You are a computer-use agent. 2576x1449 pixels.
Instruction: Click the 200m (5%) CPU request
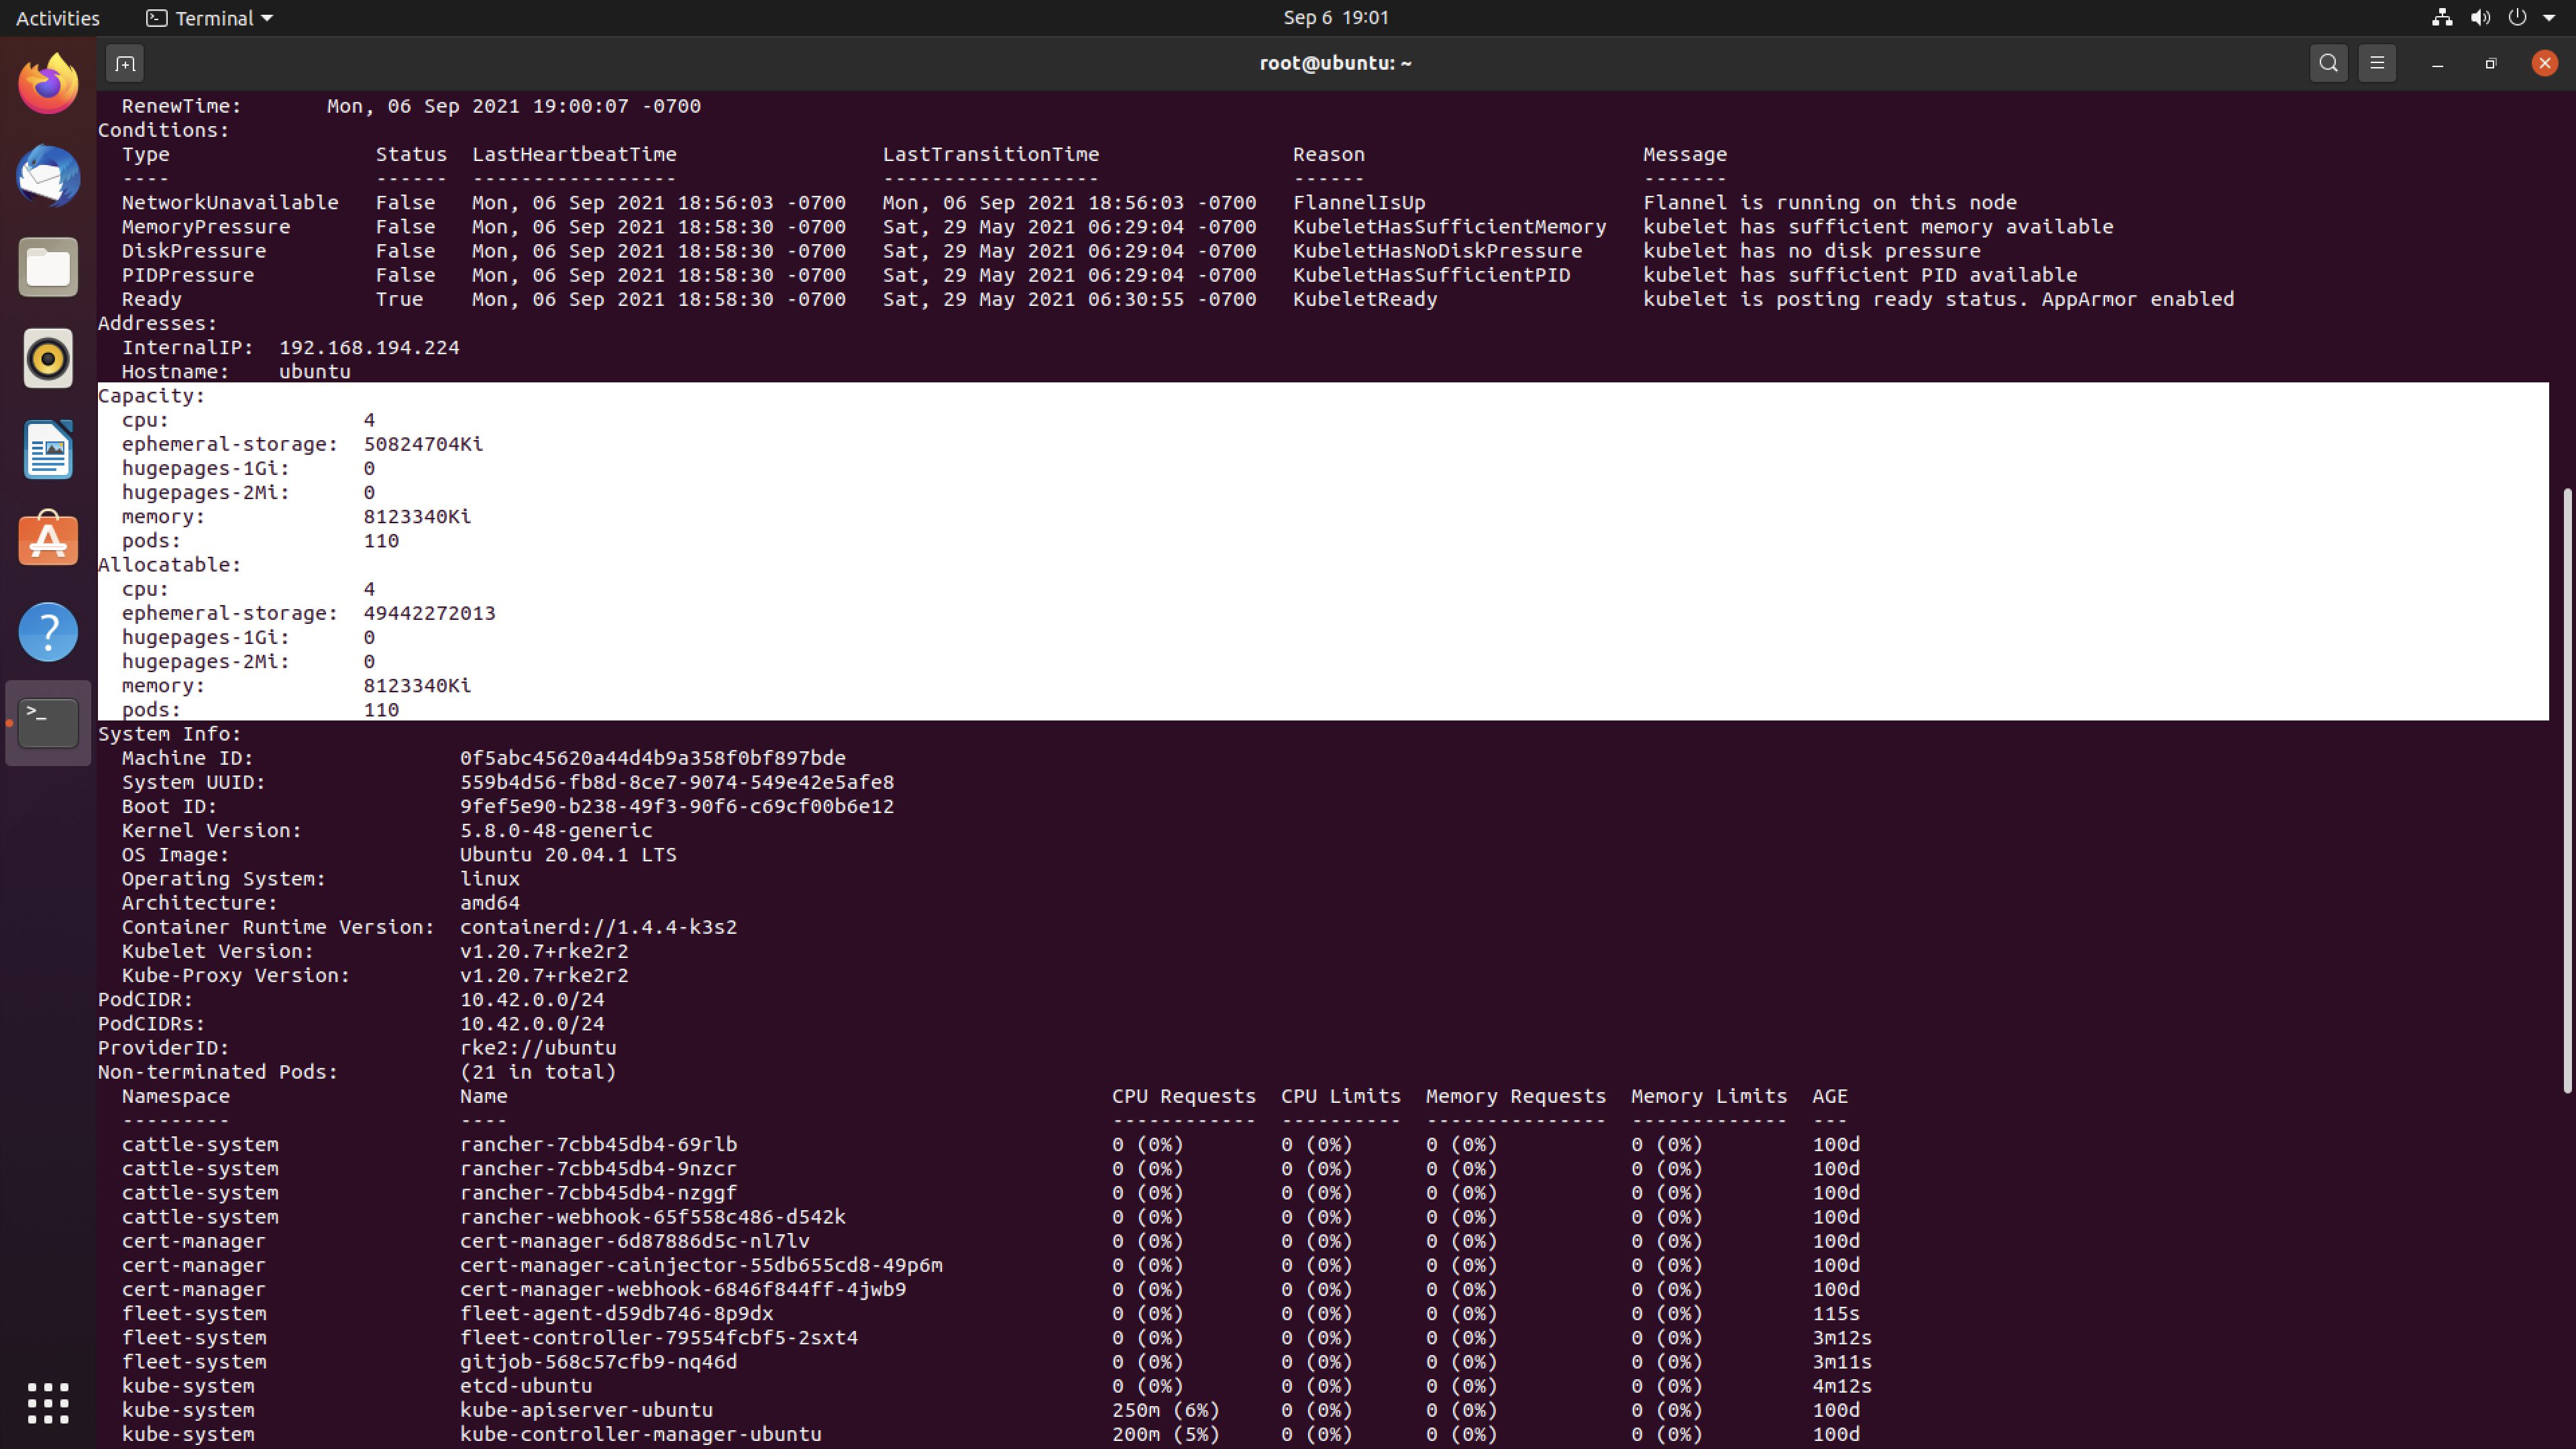coord(1166,1434)
